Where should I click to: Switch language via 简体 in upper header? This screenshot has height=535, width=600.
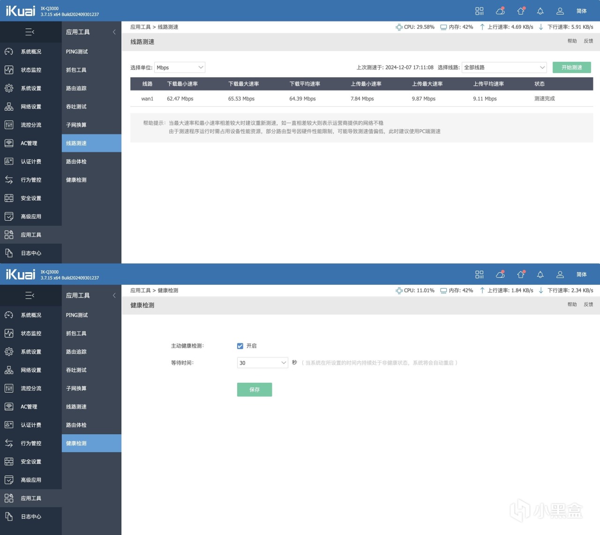(x=581, y=11)
